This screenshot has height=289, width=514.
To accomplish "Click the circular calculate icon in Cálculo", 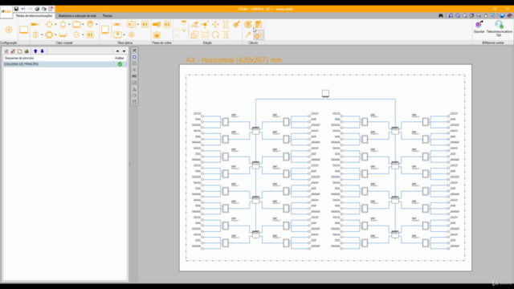I will coord(248,24).
